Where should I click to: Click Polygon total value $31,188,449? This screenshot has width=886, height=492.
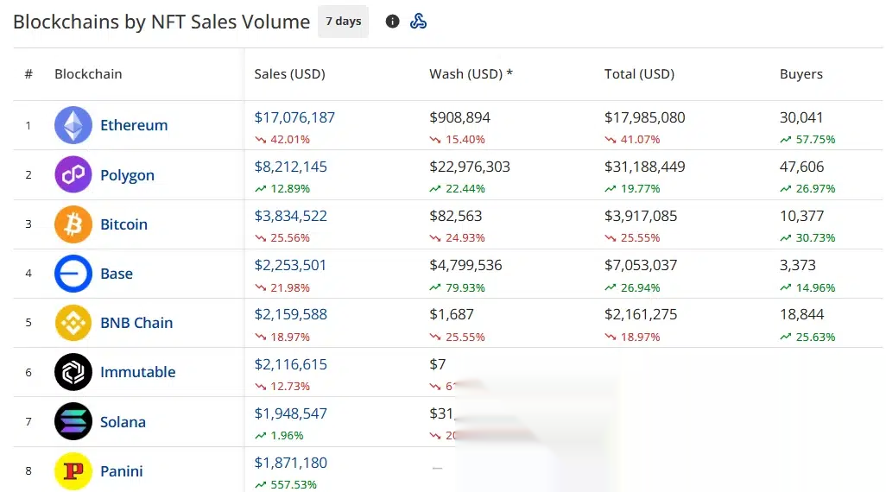click(645, 167)
